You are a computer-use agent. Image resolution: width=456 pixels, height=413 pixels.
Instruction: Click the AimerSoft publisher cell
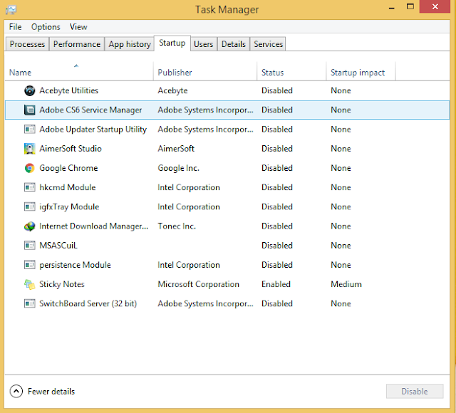click(176, 149)
